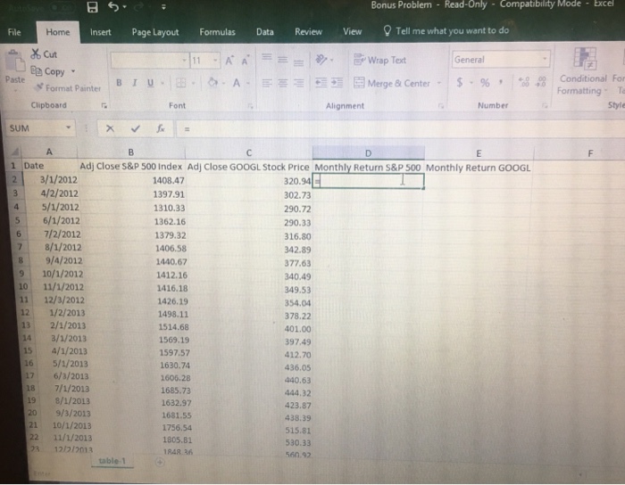
Task: Toggle Align Right
Action: [x=298, y=83]
